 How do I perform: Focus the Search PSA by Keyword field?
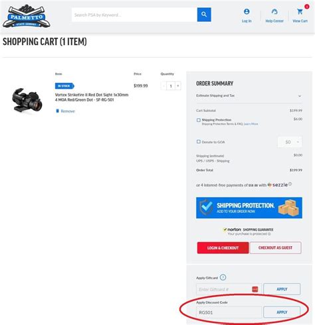coord(134,15)
